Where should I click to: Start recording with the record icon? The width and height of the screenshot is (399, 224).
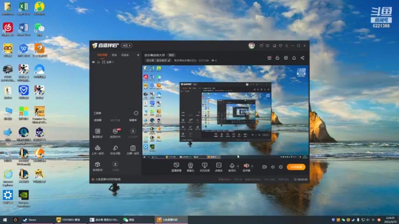[264, 167]
